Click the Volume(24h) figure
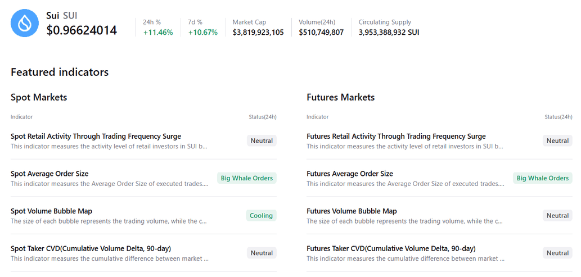 point(321,32)
